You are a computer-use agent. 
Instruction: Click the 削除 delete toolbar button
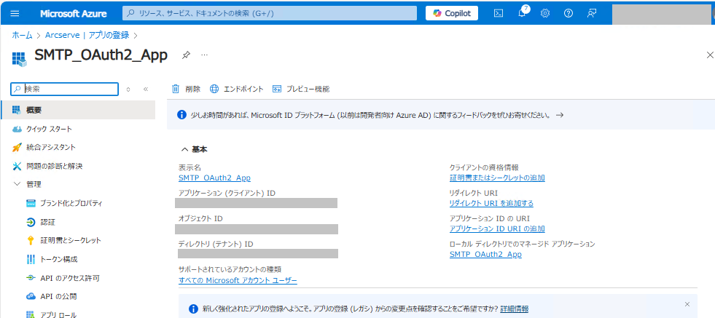(186, 90)
